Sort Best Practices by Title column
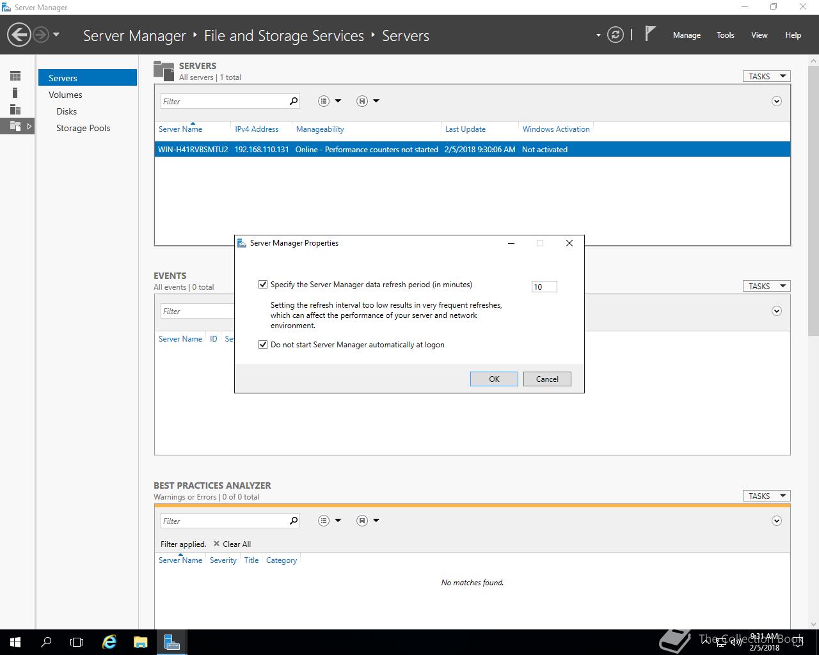The height and width of the screenshot is (655, 819). tap(251, 560)
